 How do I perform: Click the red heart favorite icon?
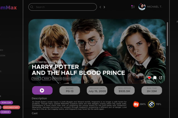149,78
